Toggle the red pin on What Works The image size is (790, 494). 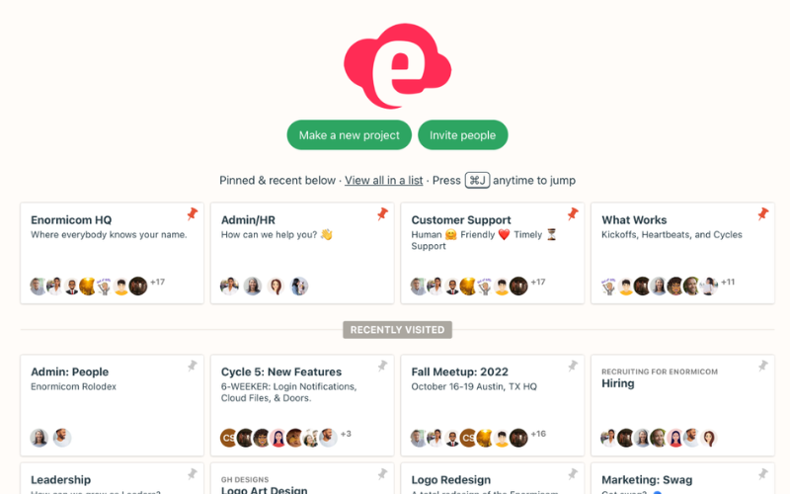coord(763,214)
